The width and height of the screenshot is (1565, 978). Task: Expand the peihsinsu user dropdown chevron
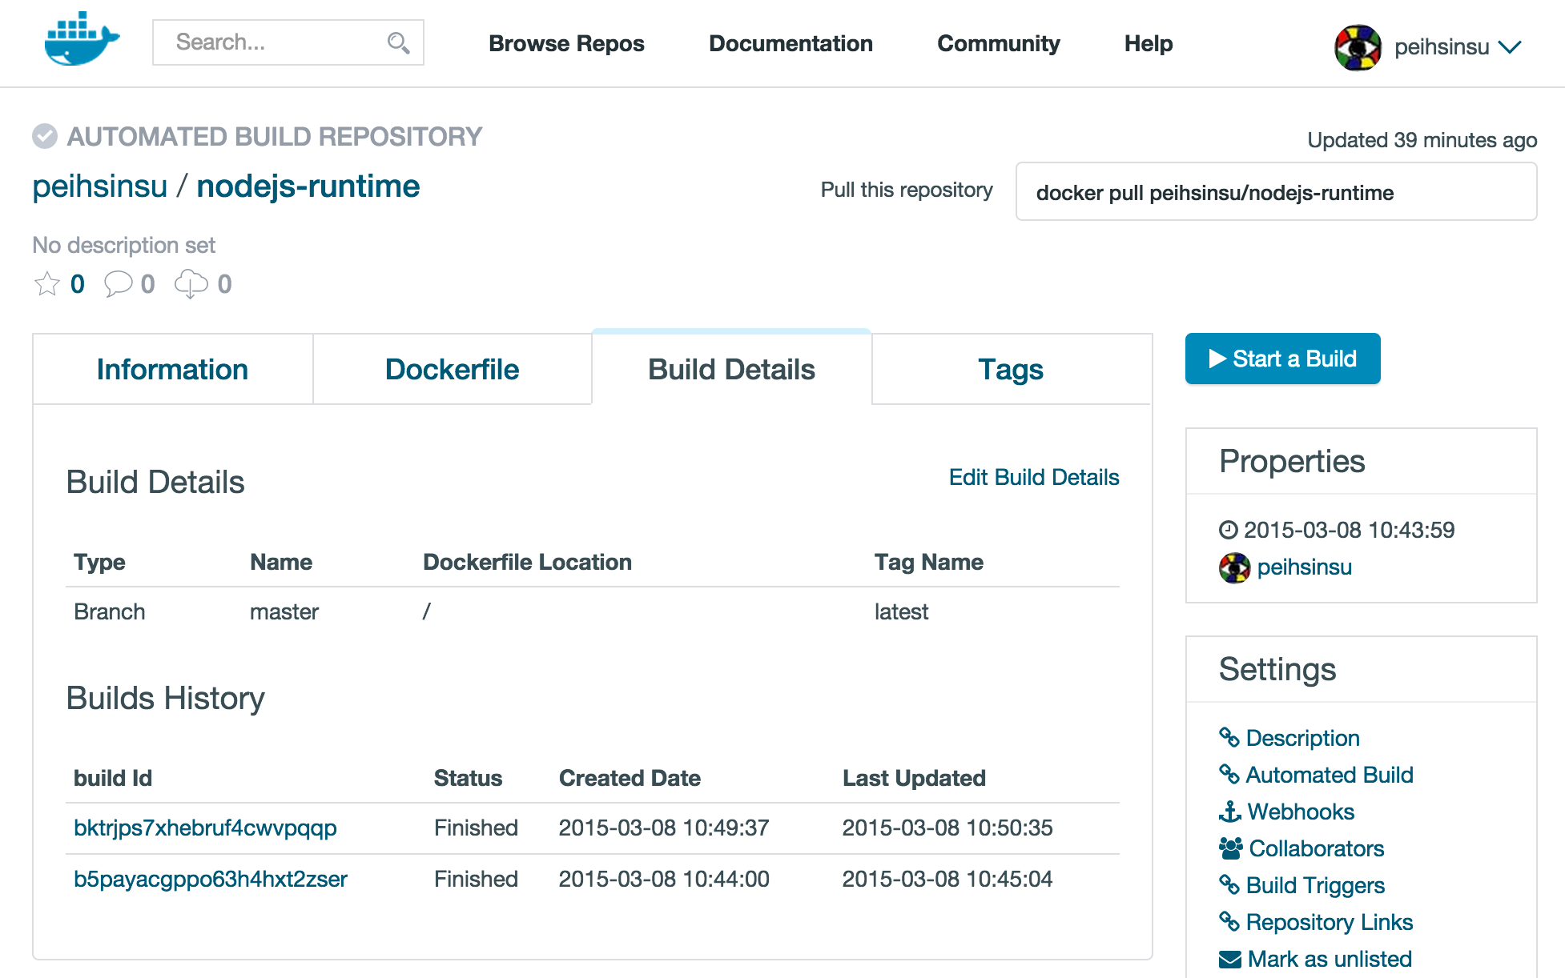[1510, 47]
